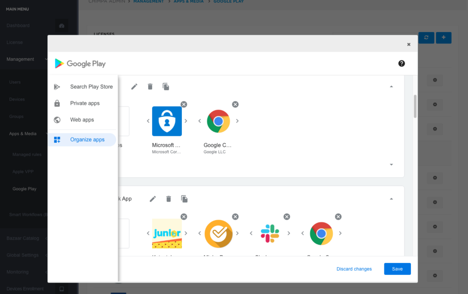Open Apple VPP in sidebar

coord(23,171)
